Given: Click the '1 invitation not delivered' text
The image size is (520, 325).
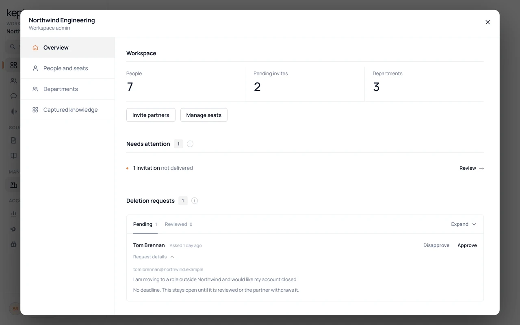Looking at the screenshot, I should (163, 168).
